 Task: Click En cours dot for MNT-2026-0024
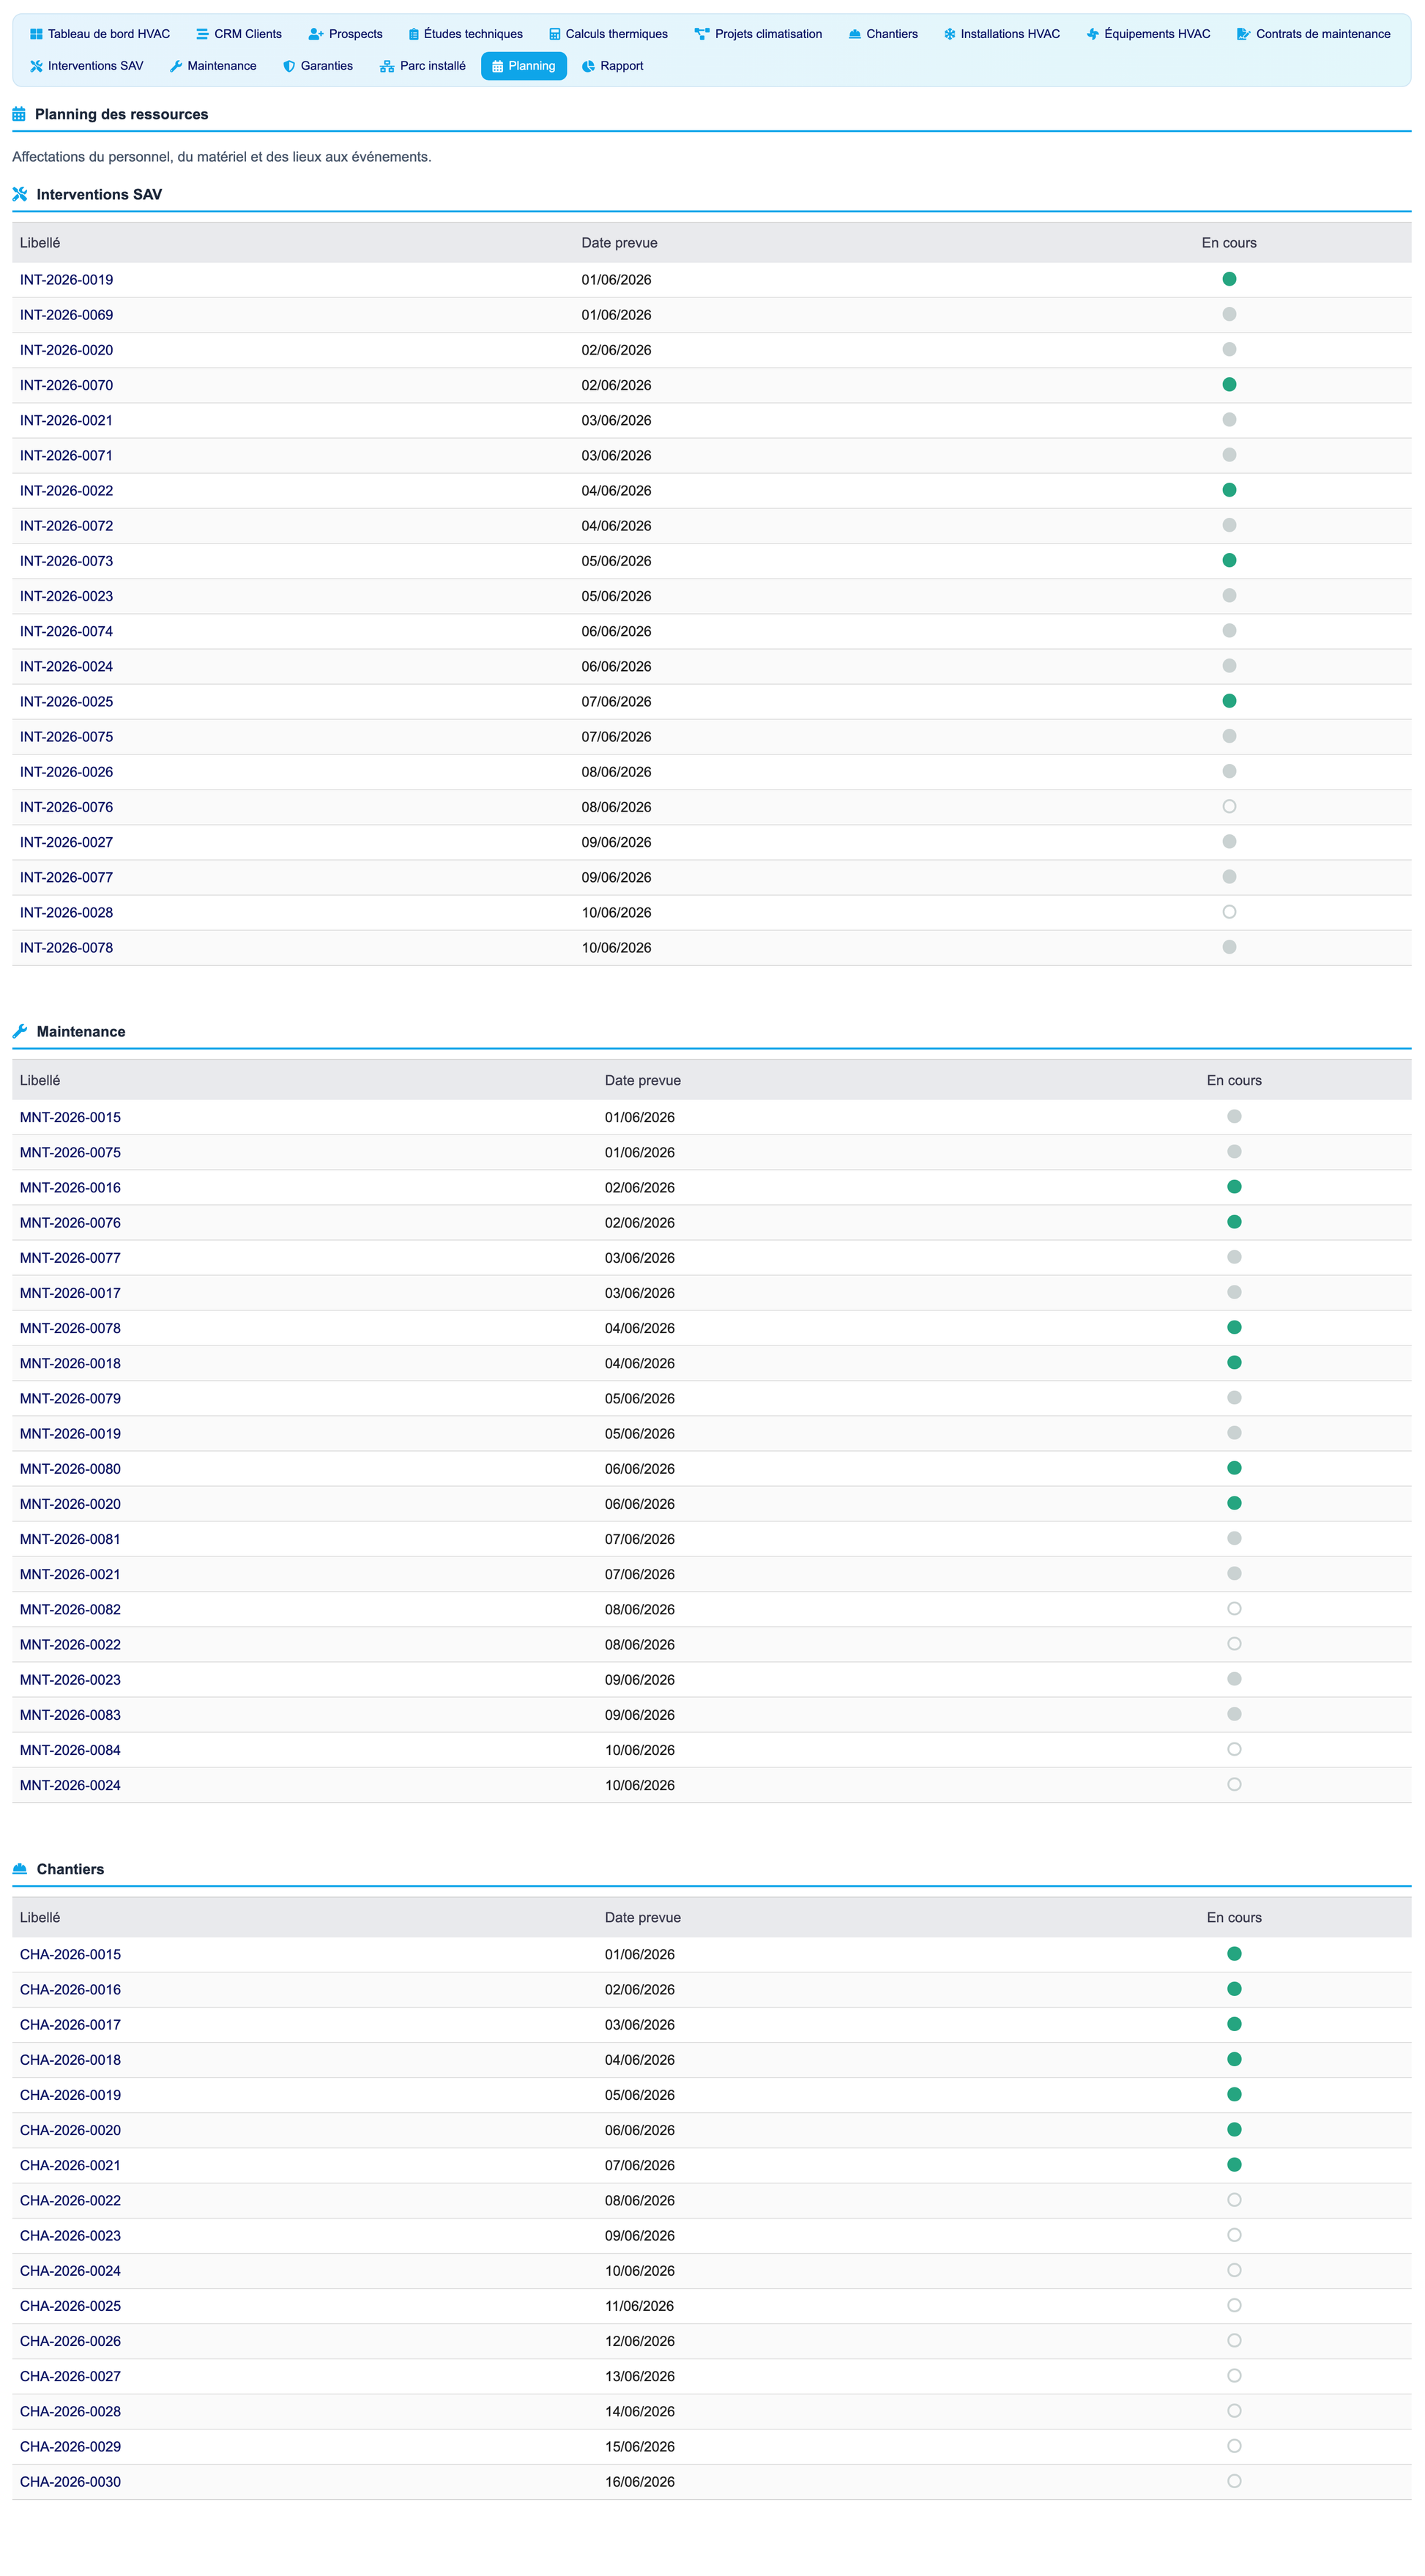click(1234, 1784)
